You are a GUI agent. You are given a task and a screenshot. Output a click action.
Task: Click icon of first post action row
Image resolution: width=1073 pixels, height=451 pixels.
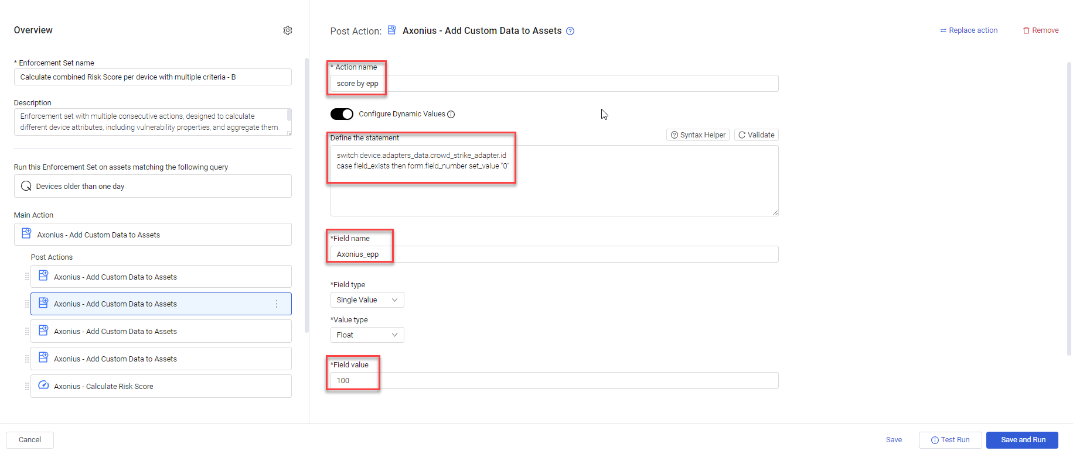pyautogui.click(x=43, y=276)
